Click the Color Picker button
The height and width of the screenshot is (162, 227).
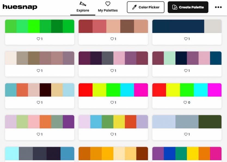pos(146,7)
